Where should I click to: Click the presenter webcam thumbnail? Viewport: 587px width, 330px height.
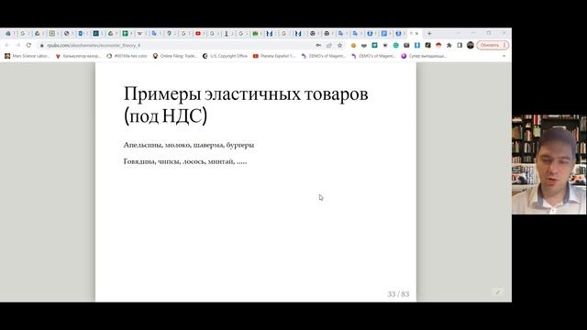click(549, 165)
